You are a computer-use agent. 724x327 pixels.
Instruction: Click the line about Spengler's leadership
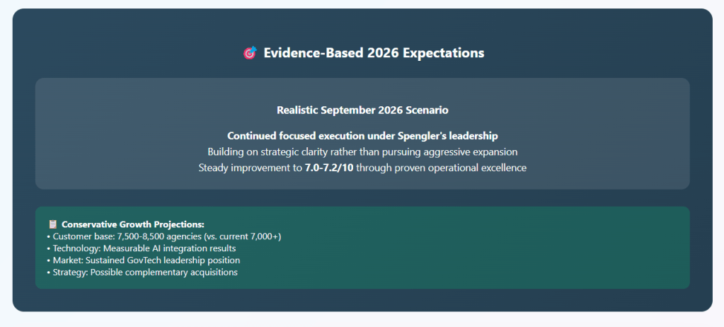(362, 135)
